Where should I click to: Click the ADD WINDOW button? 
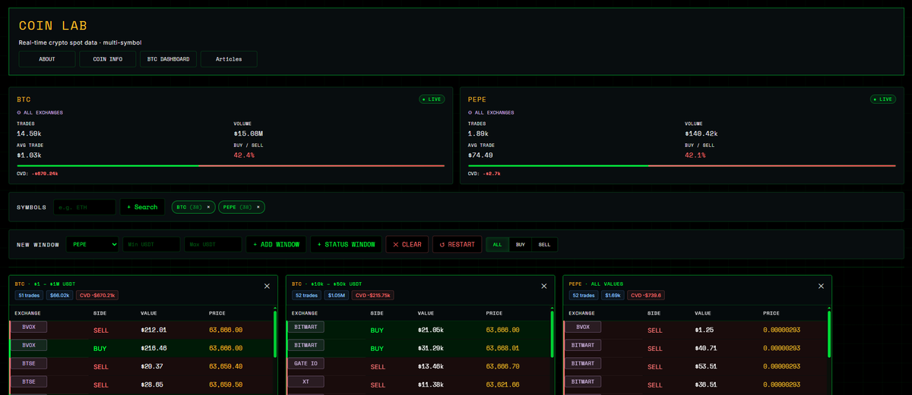tap(276, 244)
